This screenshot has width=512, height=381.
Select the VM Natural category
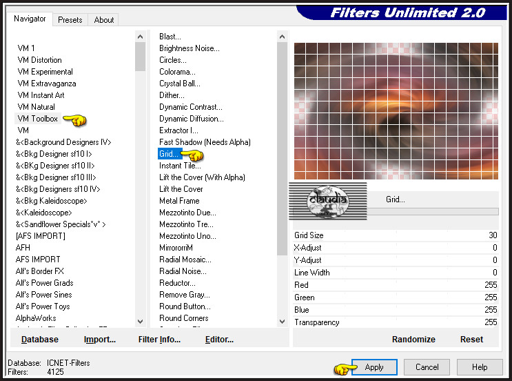(x=37, y=107)
